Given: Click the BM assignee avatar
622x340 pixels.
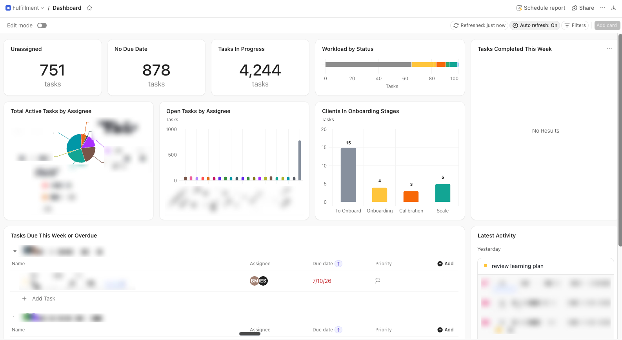Looking at the screenshot, I should [254, 281].
